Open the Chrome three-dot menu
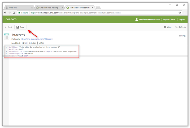 [185, 13]
